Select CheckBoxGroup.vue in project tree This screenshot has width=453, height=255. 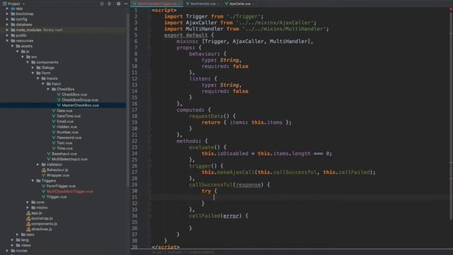(x=80, y=100)
